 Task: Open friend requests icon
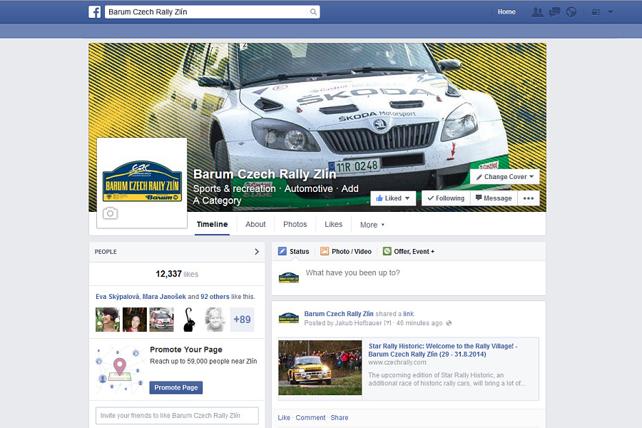click(x=537, y=12)
